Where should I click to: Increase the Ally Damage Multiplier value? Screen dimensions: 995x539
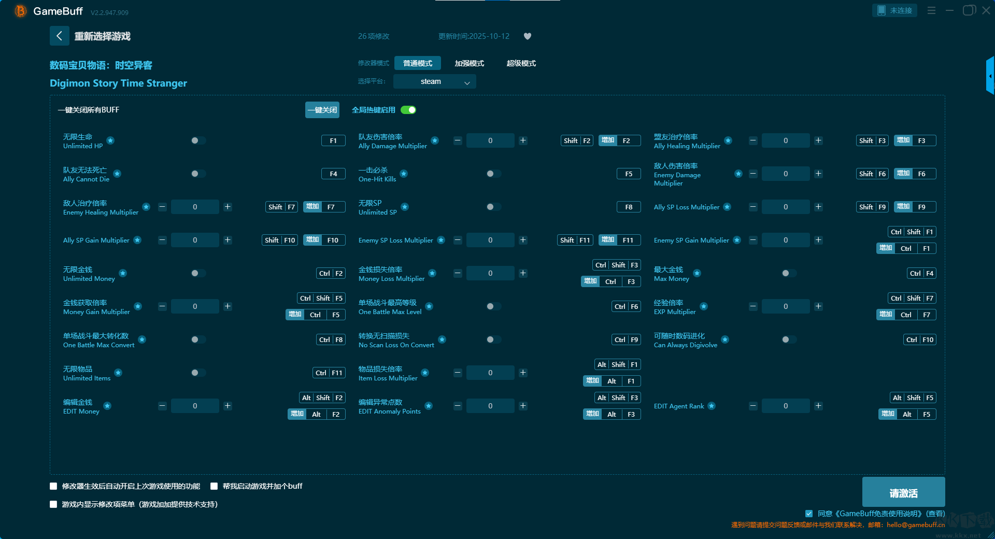(523, 140)
